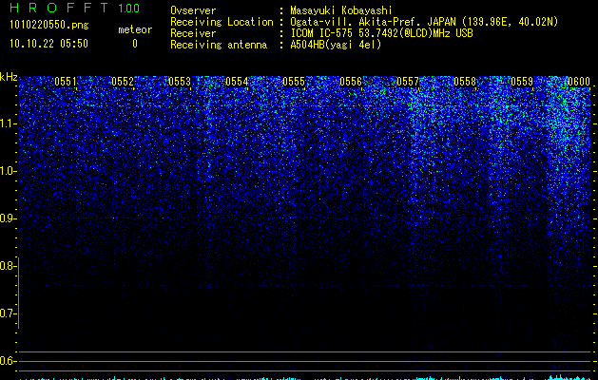Screen dimensions: 598x380
Task: Click the 0553 time marker
Action: click(x=180, y=82)
